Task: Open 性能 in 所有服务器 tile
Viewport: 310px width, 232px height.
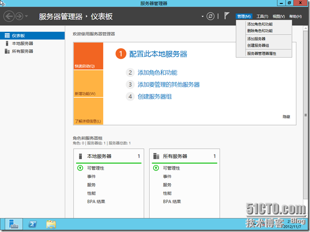Action: coord(167,193)
